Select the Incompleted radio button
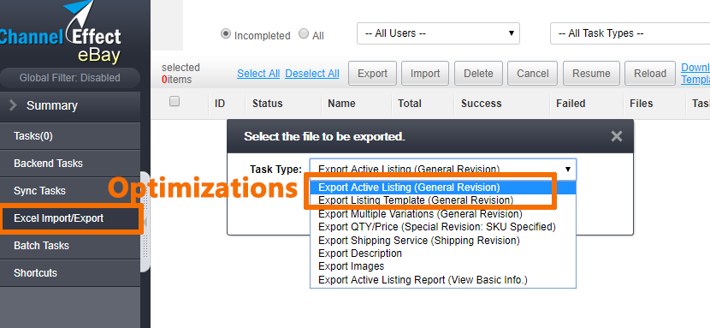Screen dimensions: 710x328 click(226, 34)
